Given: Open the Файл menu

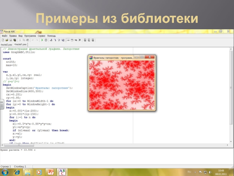Looking at the screenshot, I should pos(4,36).
